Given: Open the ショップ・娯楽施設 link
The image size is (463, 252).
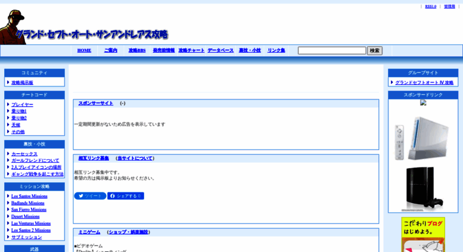Looking at the screenshot, I should point(129,232).
